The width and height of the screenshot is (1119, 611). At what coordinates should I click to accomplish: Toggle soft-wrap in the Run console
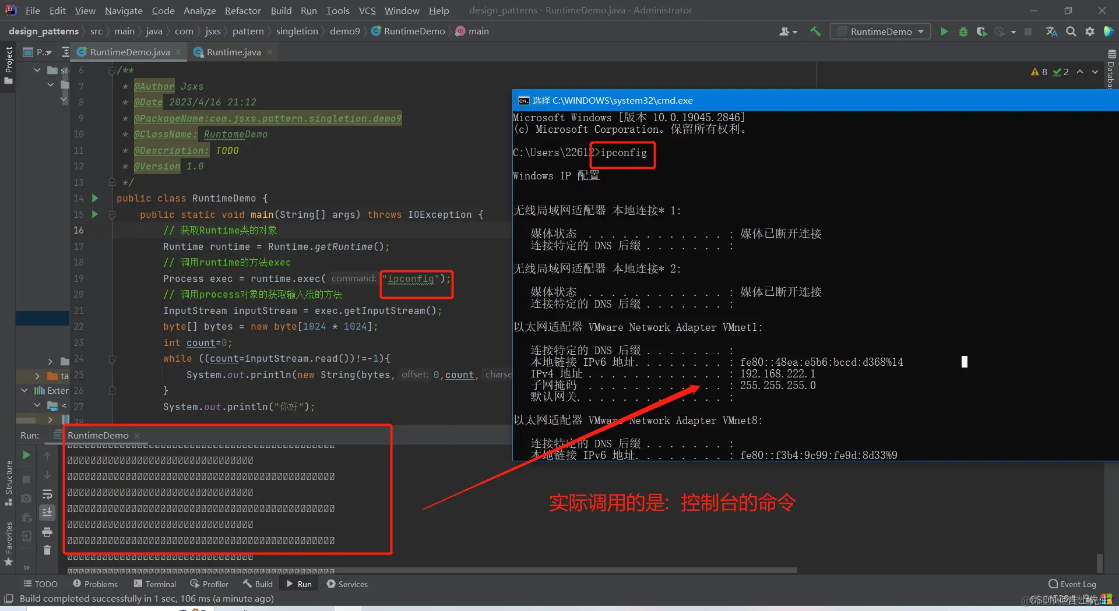coord(47,495)
